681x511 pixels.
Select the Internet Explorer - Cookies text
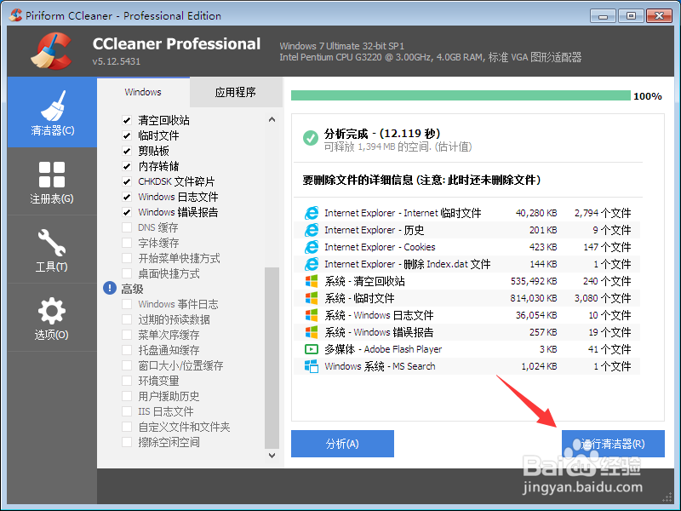point(380,247)
